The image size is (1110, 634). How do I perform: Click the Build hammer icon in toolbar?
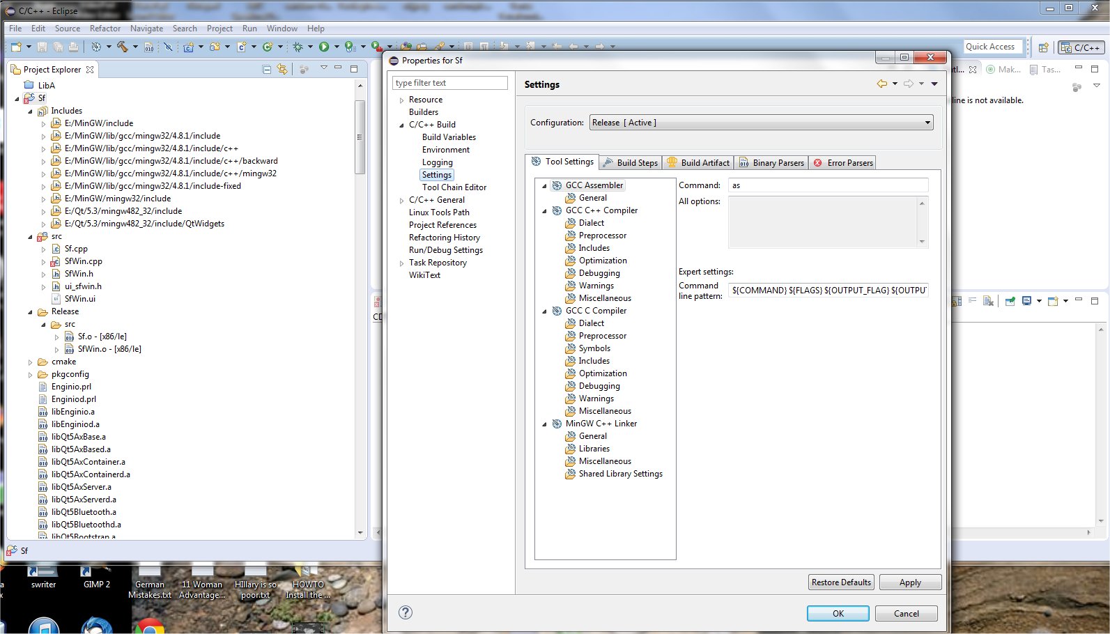coord(123,47)
